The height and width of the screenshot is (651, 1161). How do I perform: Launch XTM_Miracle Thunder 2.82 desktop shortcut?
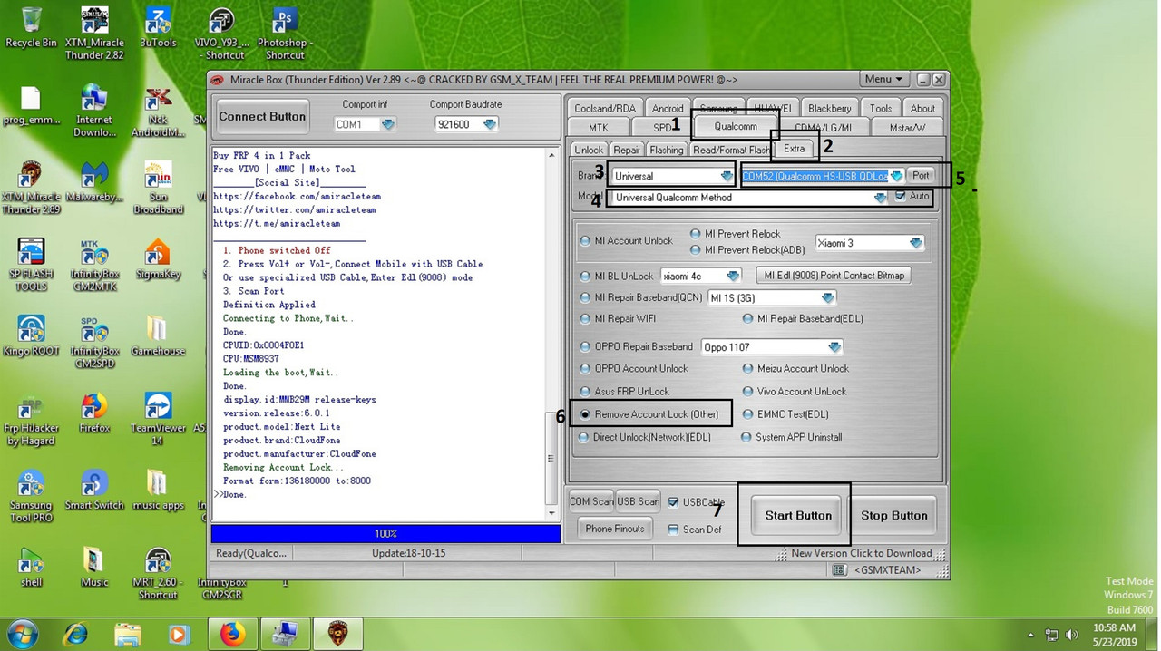coord(94,33)
